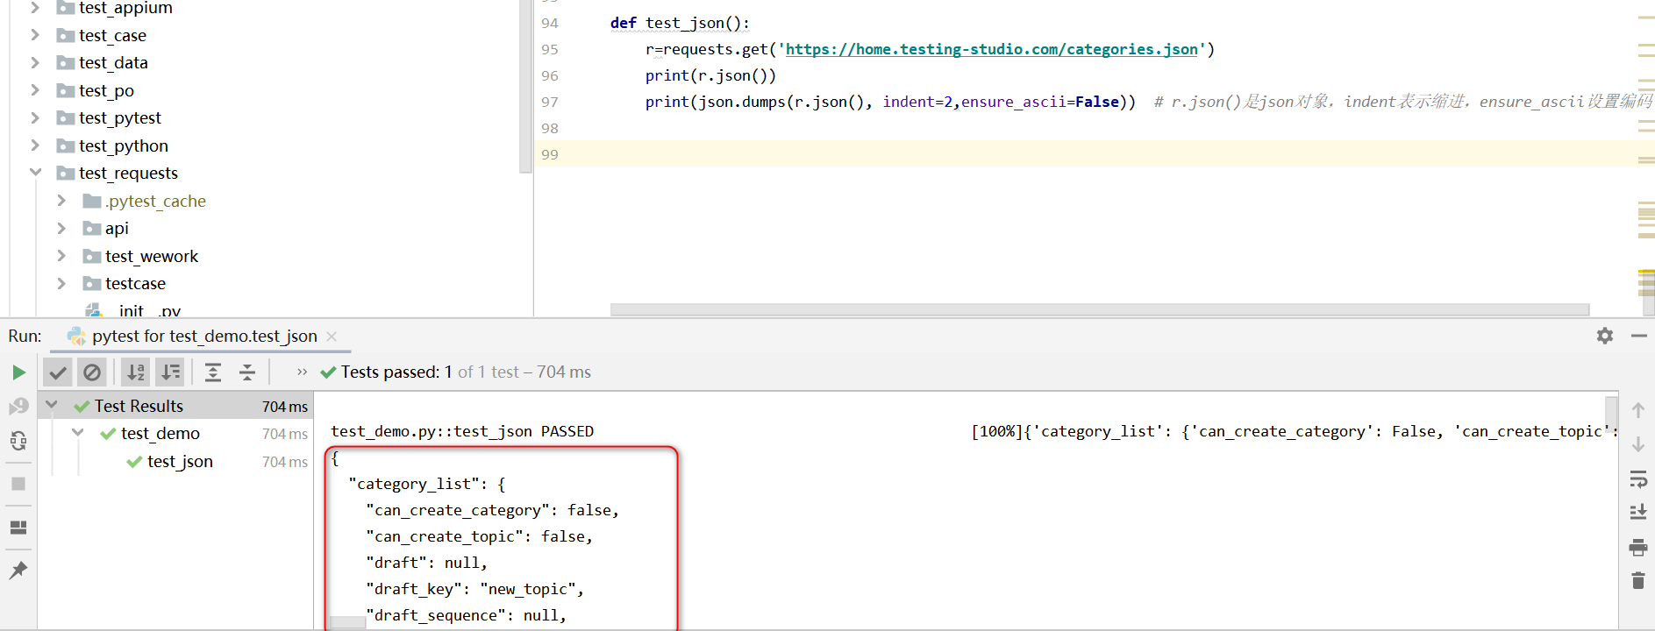The width and height of the screenshot is (1655, 631).
Task: Collapse the test_demo results node
Action: (x=78, y=433)
